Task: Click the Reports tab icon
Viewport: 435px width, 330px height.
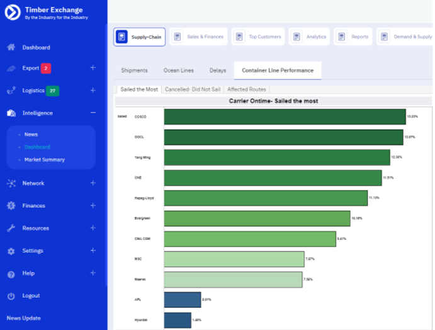Action: pyautogui.click(x=342, y=37)
